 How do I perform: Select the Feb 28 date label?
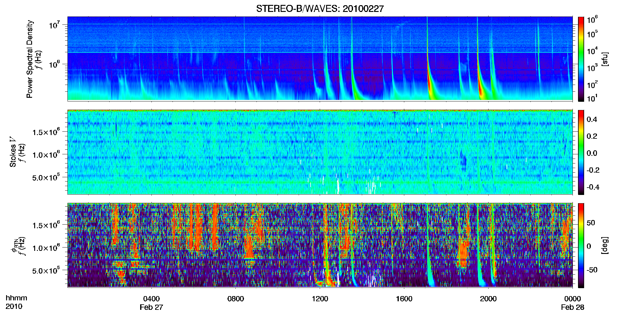click(573, 307)
